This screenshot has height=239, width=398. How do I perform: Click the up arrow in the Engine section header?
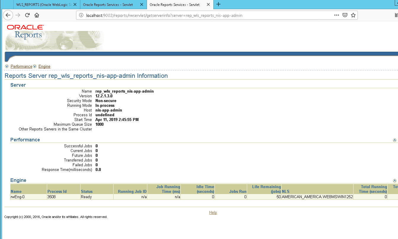click(394, 181)
